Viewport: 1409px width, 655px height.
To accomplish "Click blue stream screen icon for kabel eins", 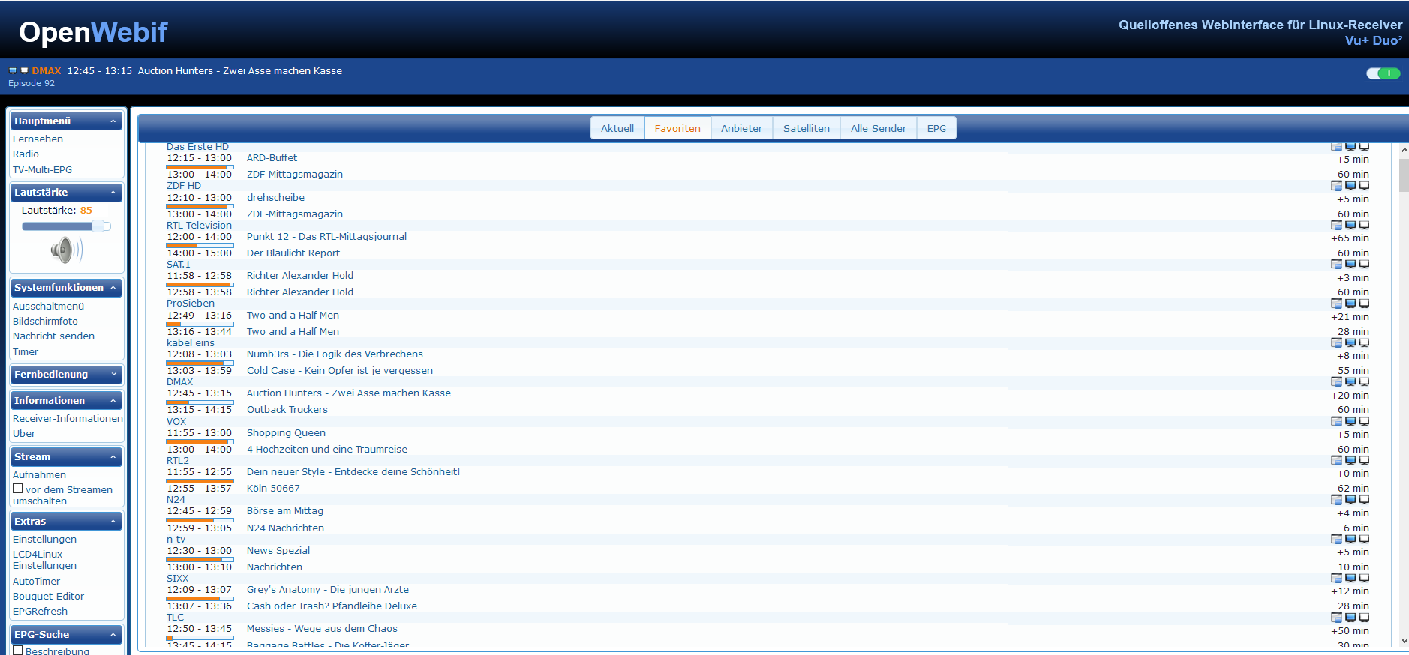I will tap(1350, 342).
